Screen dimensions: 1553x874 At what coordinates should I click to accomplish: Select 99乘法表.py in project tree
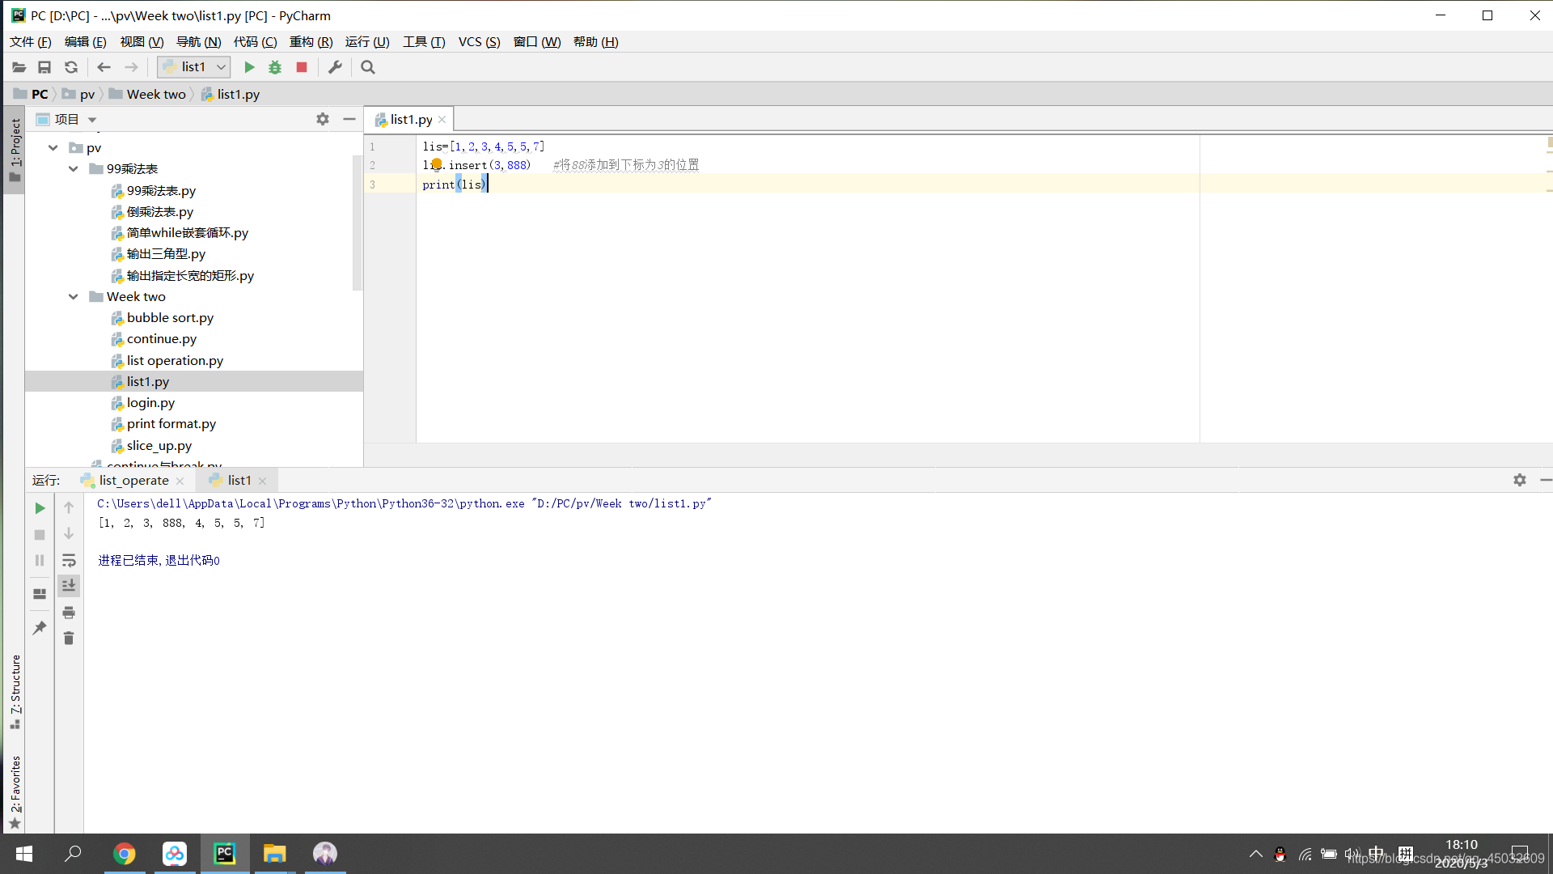[161, 191]
